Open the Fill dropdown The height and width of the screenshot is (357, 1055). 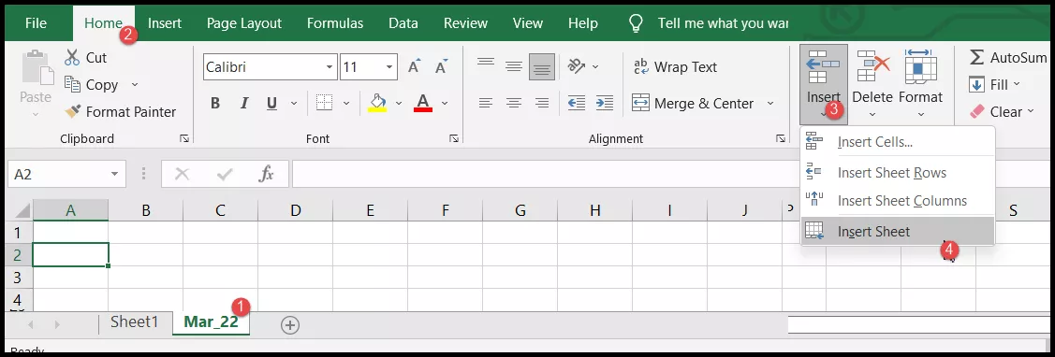pyautogui.click(x=994, y=85)
